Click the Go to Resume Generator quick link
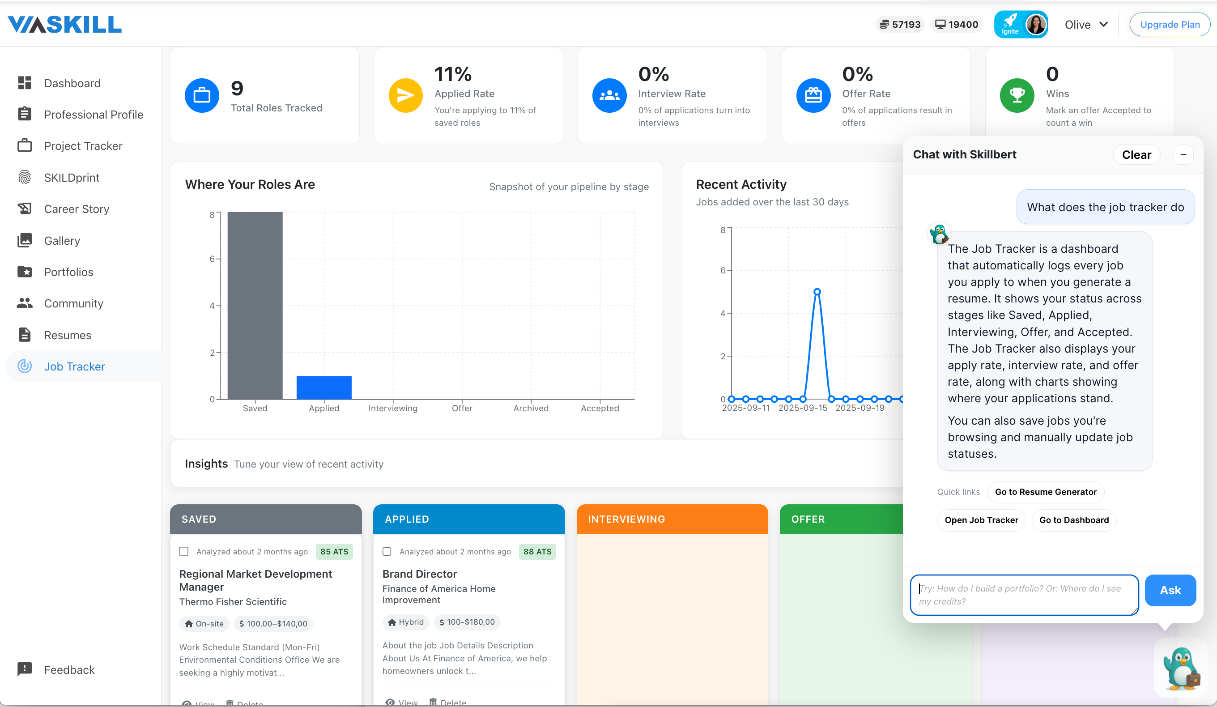 pos(1046,492)
